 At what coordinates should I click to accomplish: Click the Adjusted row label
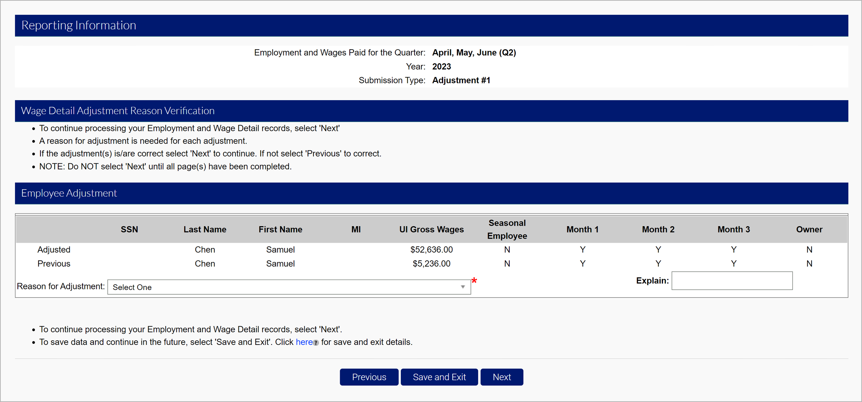coord(54,249)
